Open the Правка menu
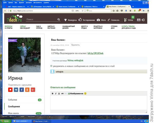This screenshot has width=154, height=123. pos(11,3)
